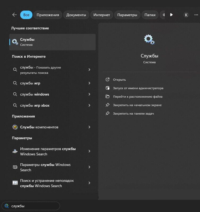The width and height of the screenshot is (200, 212).
Task: Go back with the left arrow
Action: 15,15
